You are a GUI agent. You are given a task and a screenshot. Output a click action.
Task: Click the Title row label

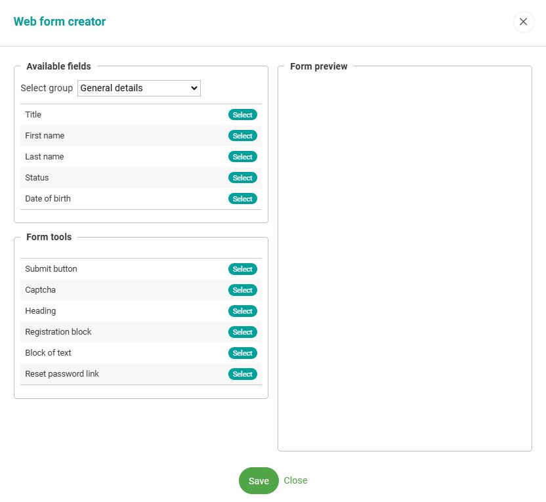click(33, 115)
